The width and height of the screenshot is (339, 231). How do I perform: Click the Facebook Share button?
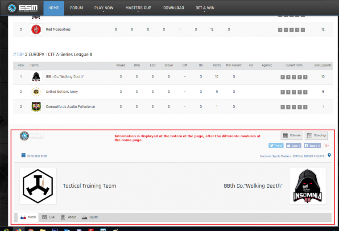pyautogui.click(x=312, y=146)
